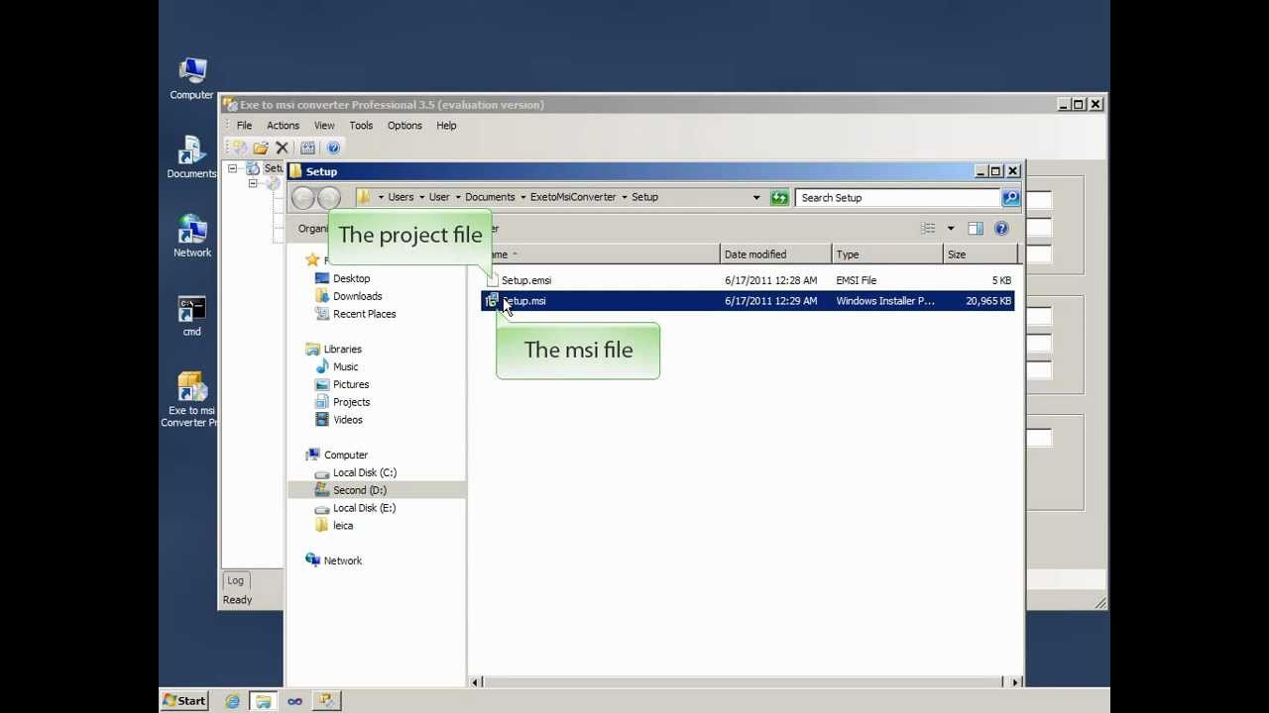Open Desktop in the Favorites list
The width and height of the screenshot is (1269, 713).
351,278
